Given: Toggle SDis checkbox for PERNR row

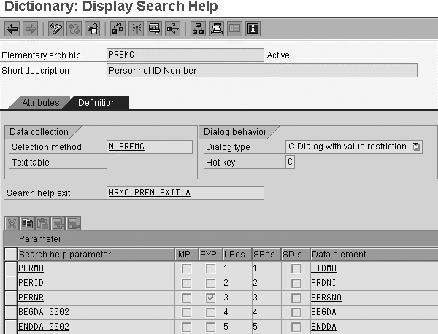Looking at the screenshot, I should pyautogui.click(x=296, y=298).
